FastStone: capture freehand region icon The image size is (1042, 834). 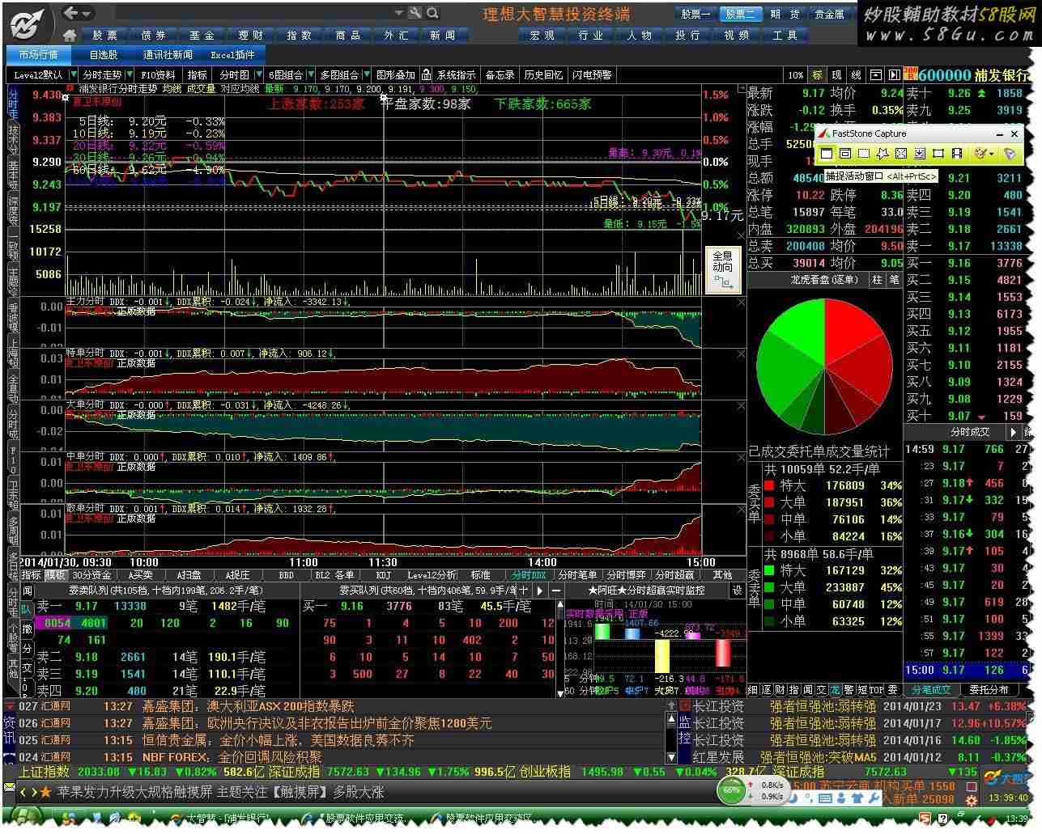883,153
